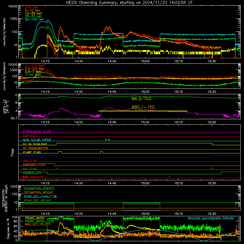The height and width of the screenshot is (244, 244).
Task: Click the DECIMATION_WEIGHT legend label
Action: (39, 192)
